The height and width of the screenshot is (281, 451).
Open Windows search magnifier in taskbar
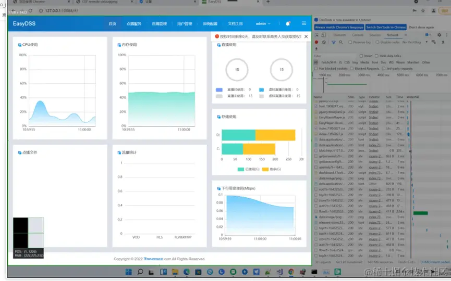[x=140, y=272]
